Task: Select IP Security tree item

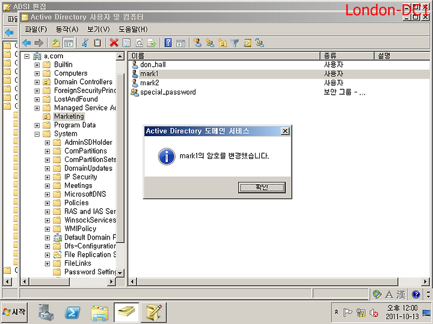Action: tap(81, 177)
